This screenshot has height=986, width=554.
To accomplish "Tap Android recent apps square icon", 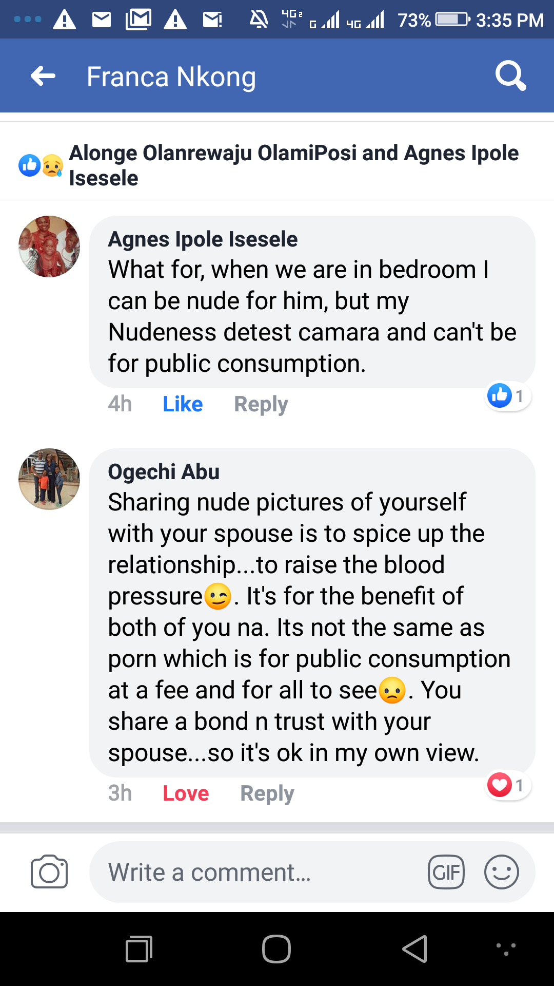I will point(139,949).
